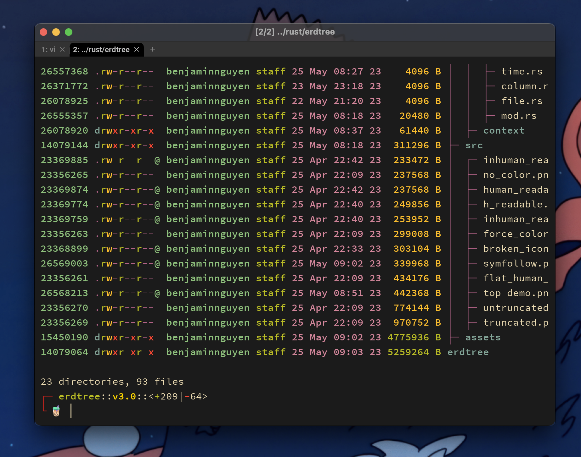Image resolution: width=581 pixels, height=457 pixels.
Task: Switch to the '1: vi' tab
Action: (x=48, y=49)
